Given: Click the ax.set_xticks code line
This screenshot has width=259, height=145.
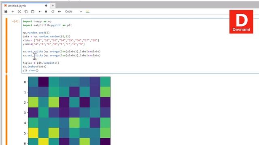Looking at the screenshot, I should 62,52.
